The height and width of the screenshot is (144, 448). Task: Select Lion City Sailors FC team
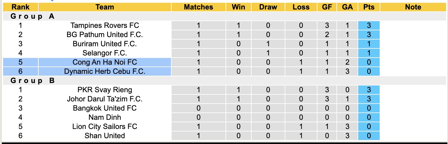tap(104, 127)
